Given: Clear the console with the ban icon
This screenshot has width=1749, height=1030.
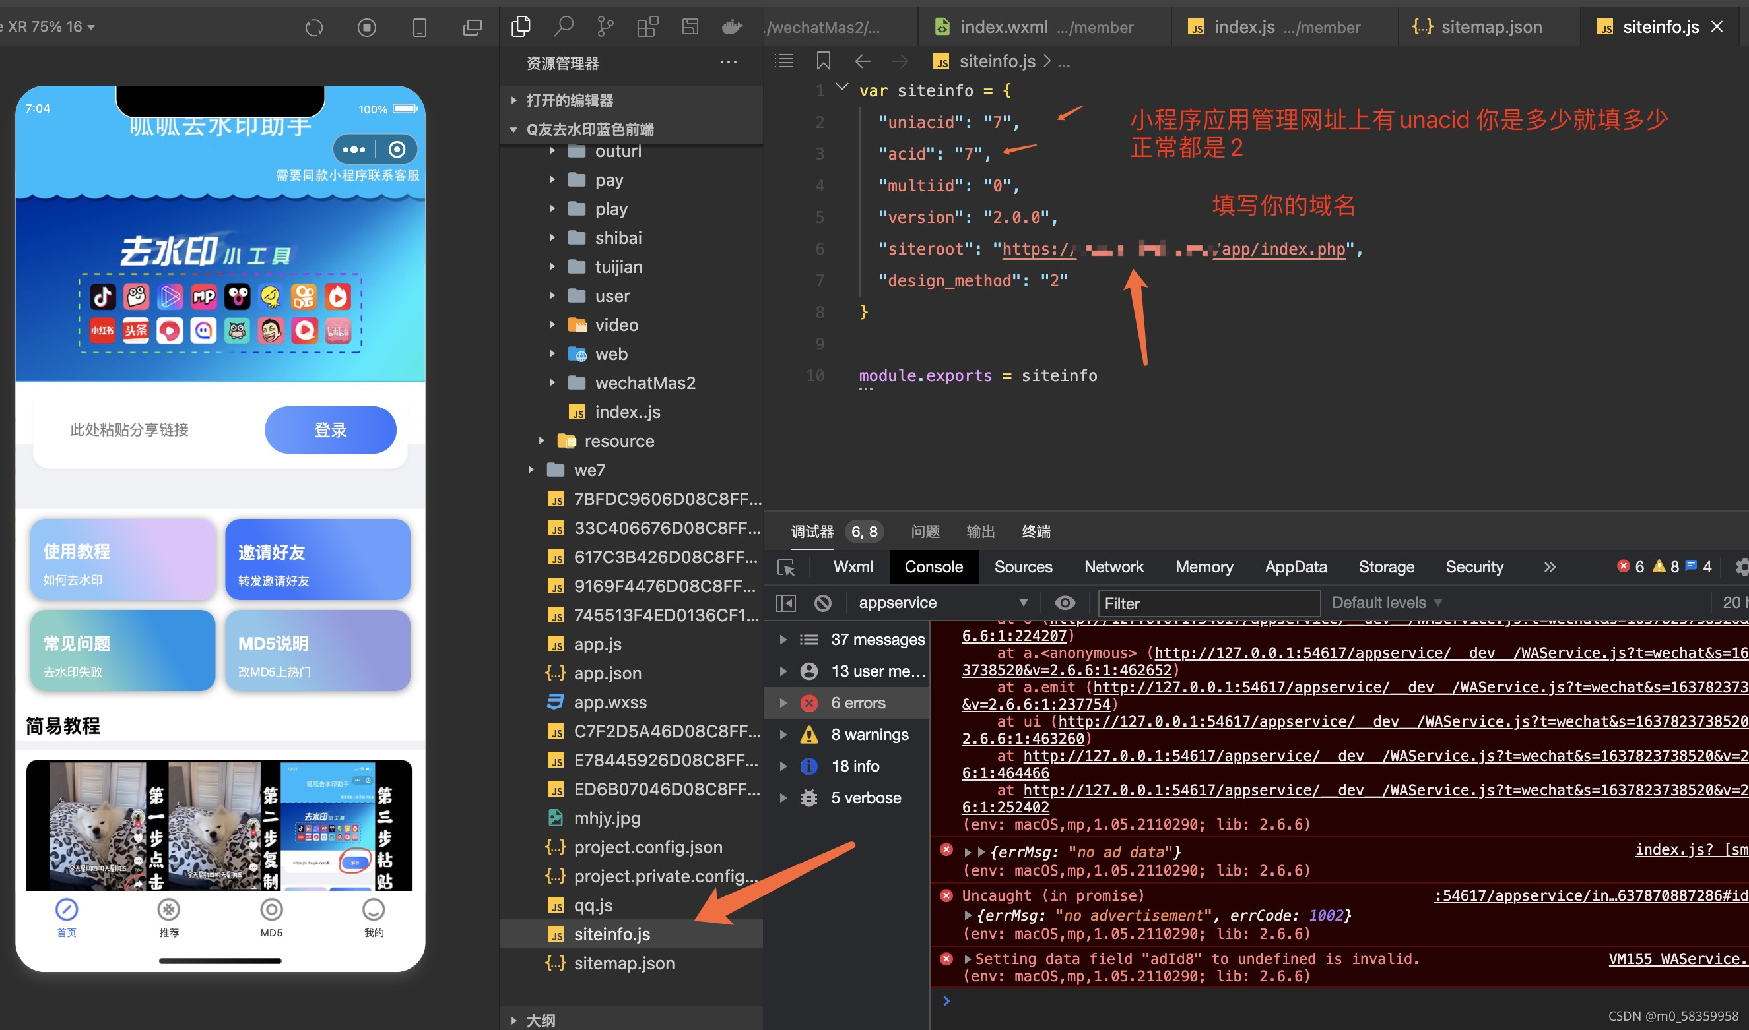Looking at the screenshot, I should [823, 603].
